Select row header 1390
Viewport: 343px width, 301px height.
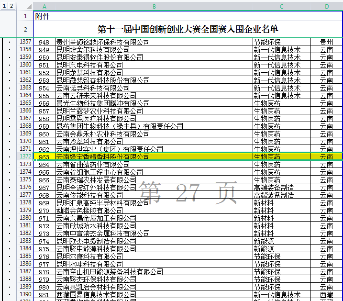point(25,294)
